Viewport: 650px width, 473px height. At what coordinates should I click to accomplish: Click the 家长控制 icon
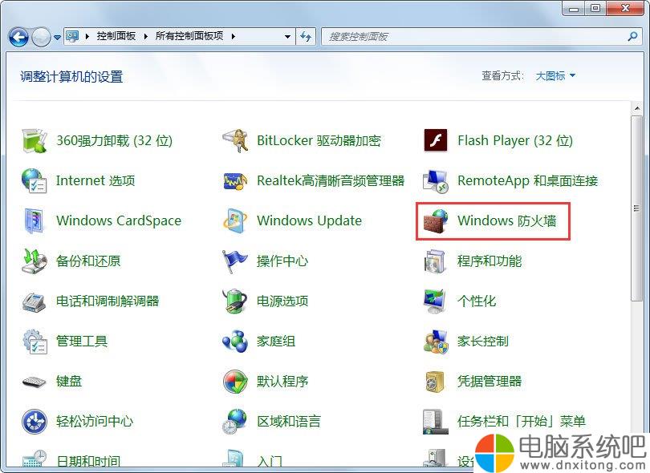click(x=436, y=342)
